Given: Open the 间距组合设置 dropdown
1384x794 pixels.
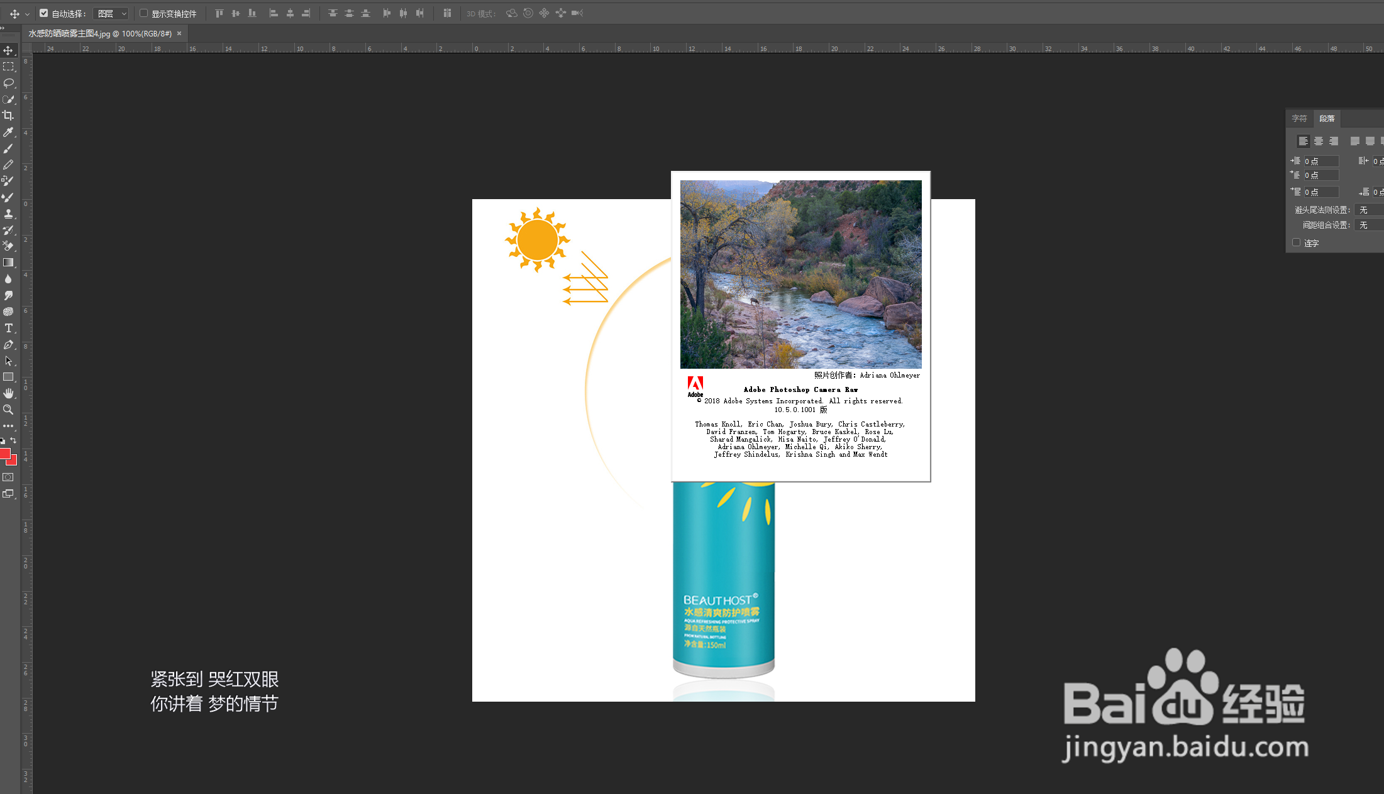Looking at the screenshot, I should [x=1370, y=225].
